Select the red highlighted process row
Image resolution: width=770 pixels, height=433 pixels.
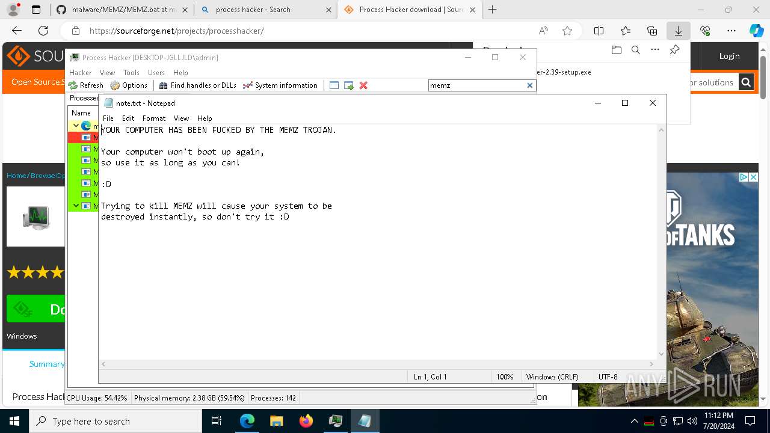coord(84,138)
